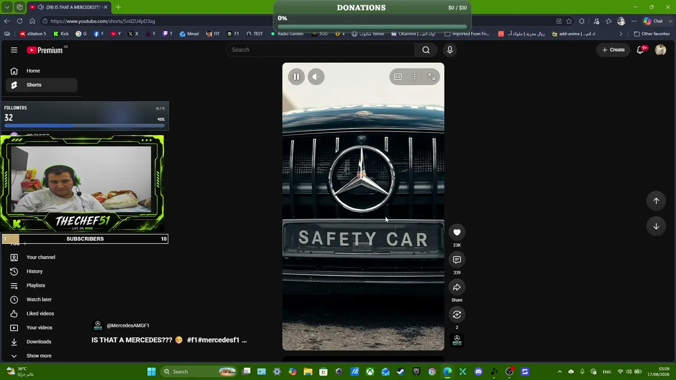Open the Remix option for this Short
This screenshot has width=676, height=380.
click(x=457, y=315)
